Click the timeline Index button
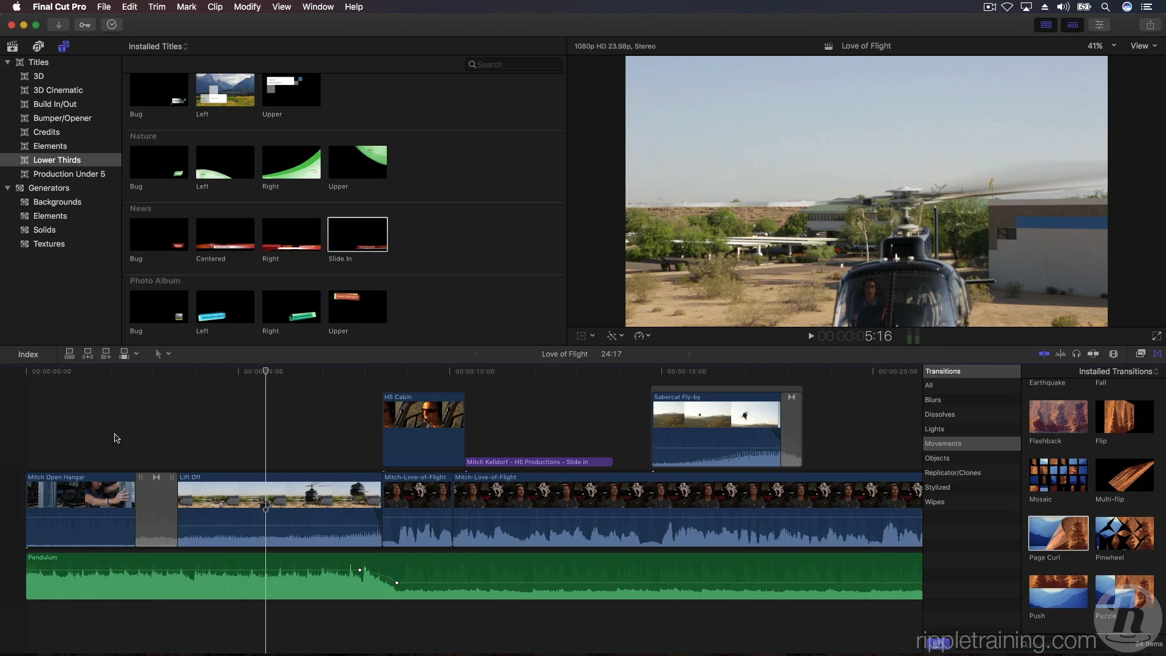This screenshot has height=656, width=1166. pos(28,354)
